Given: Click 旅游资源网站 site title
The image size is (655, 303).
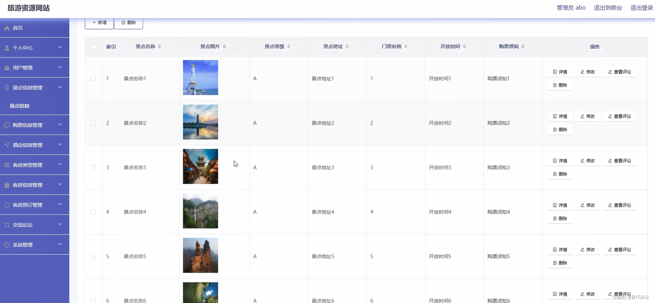Looking at the screenshot, I should [x=29, y=8].
